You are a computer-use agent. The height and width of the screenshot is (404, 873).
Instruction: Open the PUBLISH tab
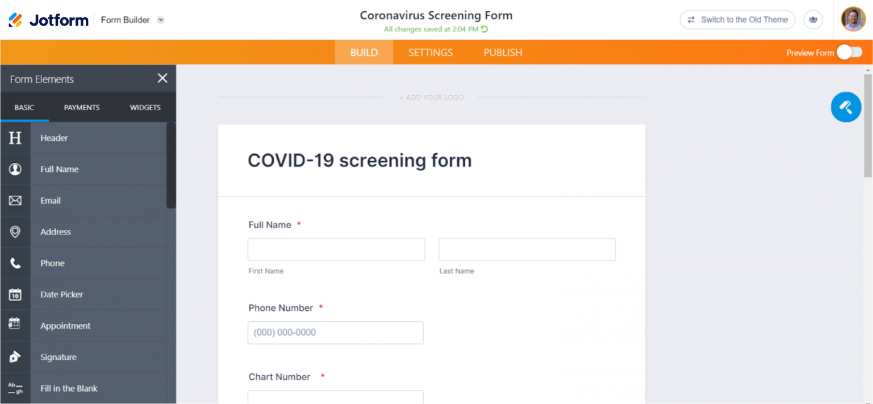pos(503,52)
